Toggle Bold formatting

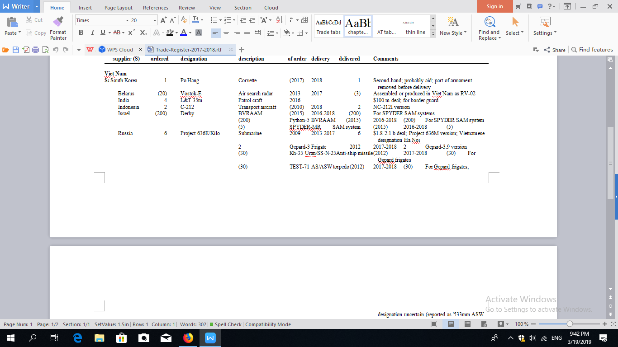[81, 33]
